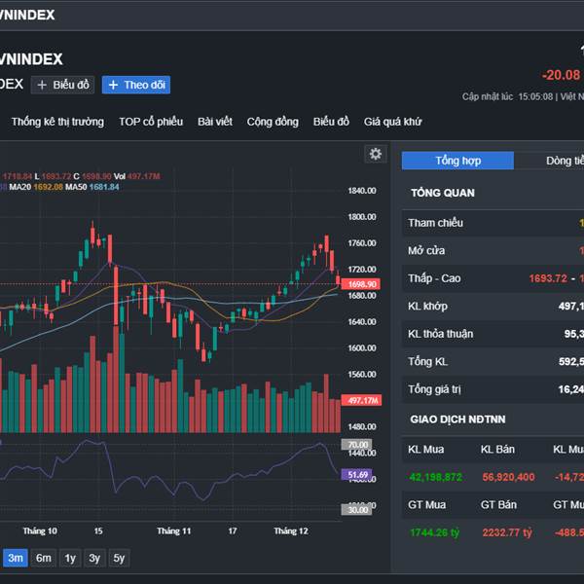Open Cộng đồng tab

coord(273,122)
